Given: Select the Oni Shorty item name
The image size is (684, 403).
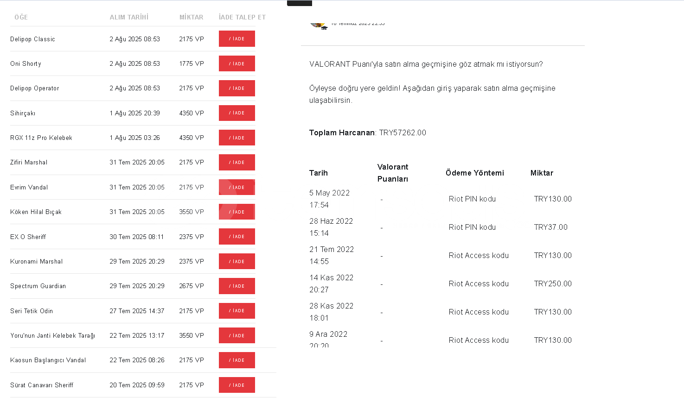Looking at the screenshot, I should coord(26,63).
